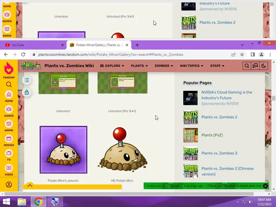Open Plants vs. Zombies 2 (Chinese version) link
The height and width of the screenshot is (207, 276).
(227, 171)
